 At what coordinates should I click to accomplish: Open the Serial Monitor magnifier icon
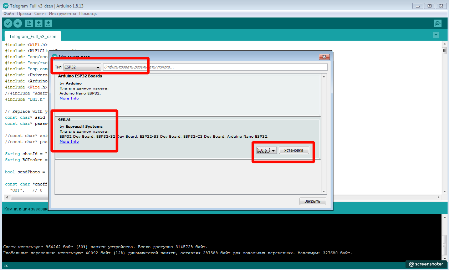438,24
